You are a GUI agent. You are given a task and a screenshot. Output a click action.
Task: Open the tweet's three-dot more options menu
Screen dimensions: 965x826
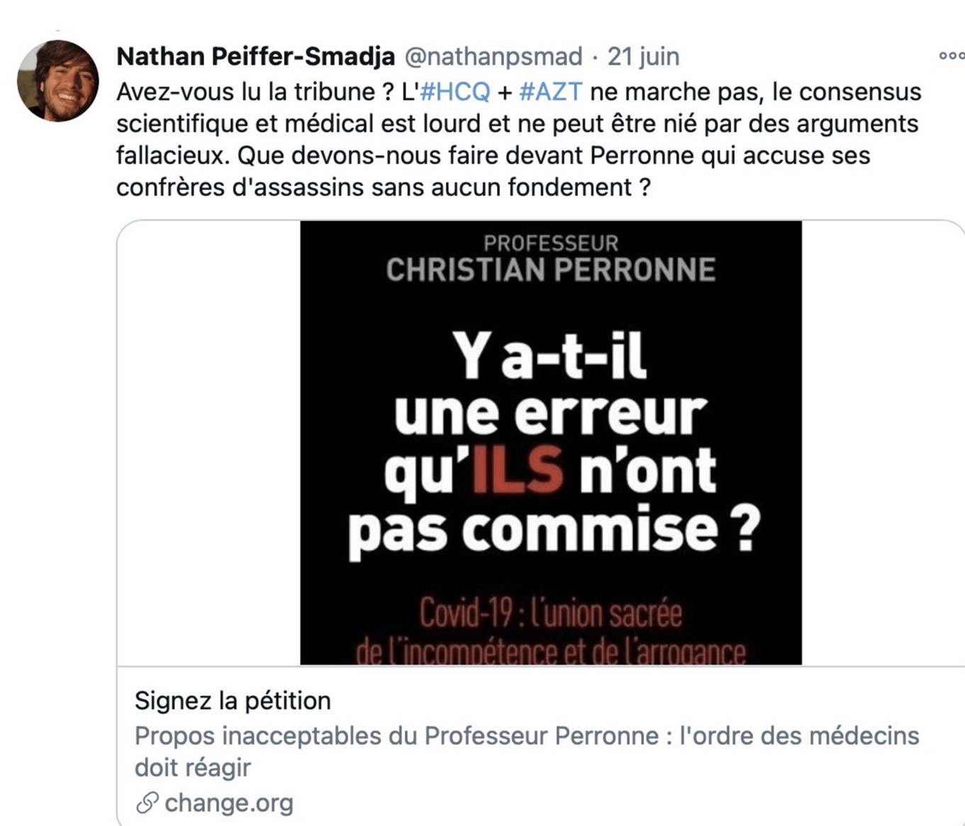coord(952,56)
